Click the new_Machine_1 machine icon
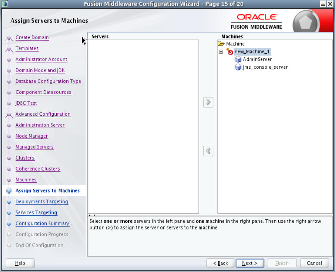 tap(230, 51)
